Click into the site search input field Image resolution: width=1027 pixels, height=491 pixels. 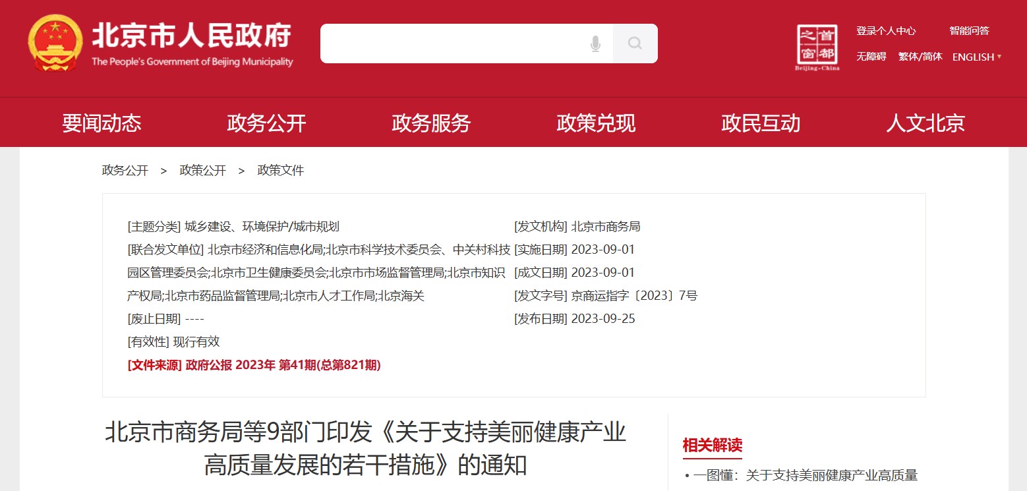tap(455, 43)
